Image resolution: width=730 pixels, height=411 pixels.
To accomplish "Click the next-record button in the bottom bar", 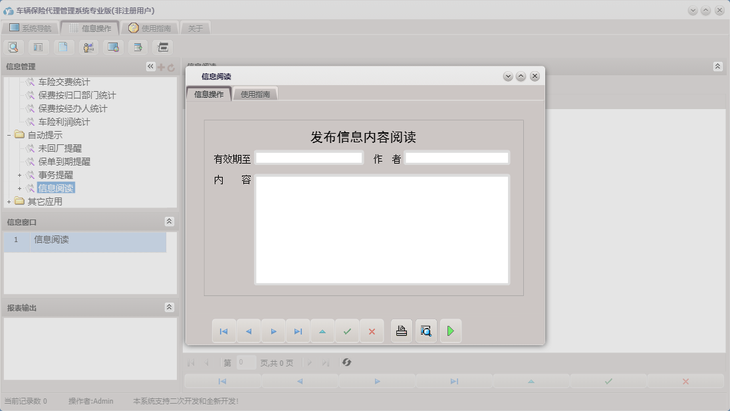I will point(377,381).
